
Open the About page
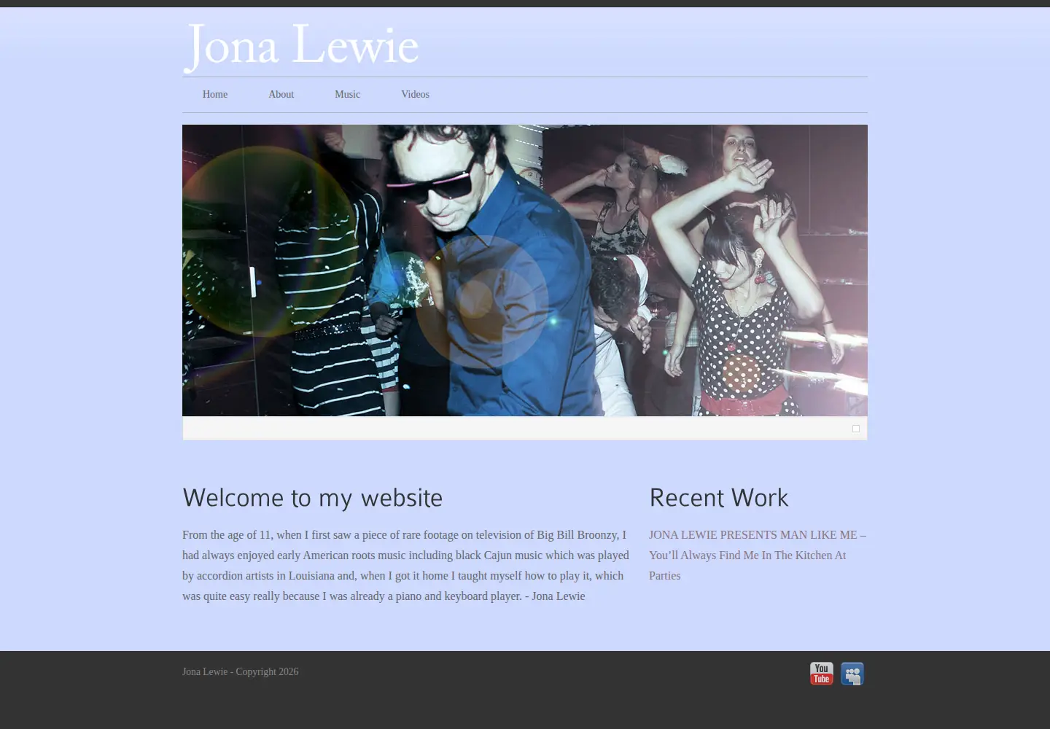pos(281,95)
